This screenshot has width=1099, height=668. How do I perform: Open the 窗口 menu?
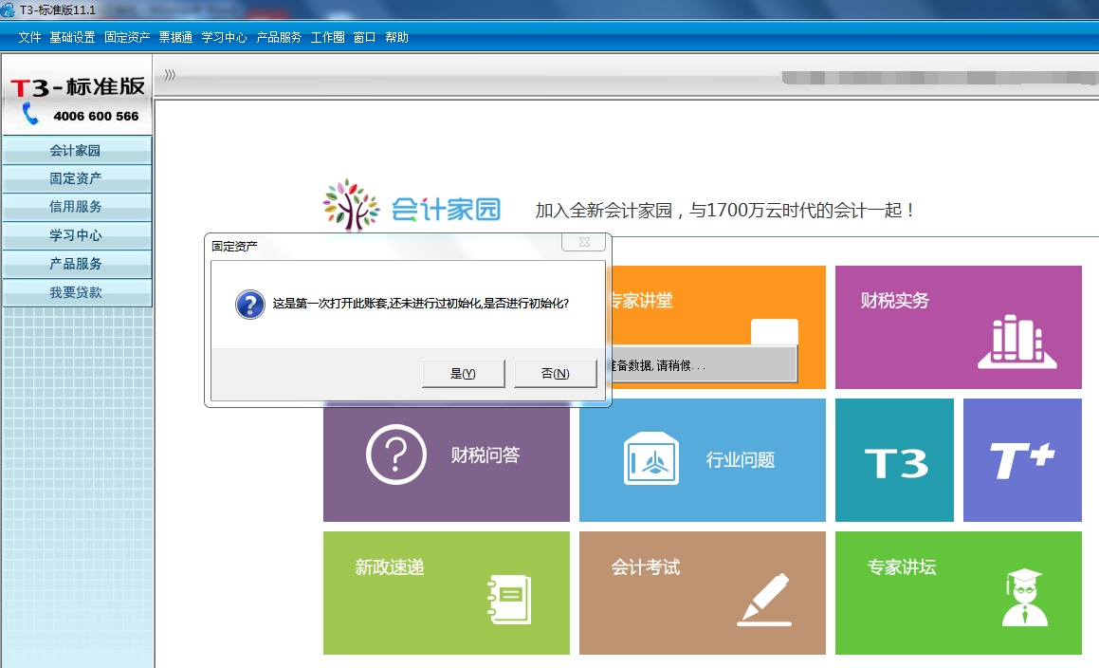click(364, 37)
